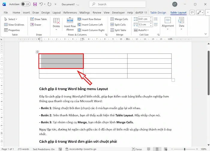Screen dimensions: 210x151
Task: Open the Editing mode pencil dropdown
Action: (x=200, y=13)
